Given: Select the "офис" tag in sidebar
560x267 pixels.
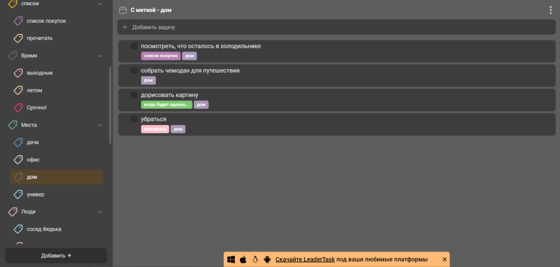Looking at the screenshot, I should point(33,160).
